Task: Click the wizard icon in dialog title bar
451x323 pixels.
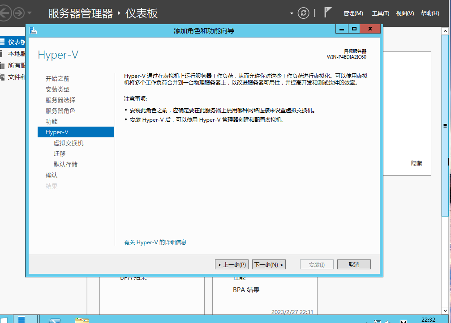Action: pyautogui.click(x=33, y=30)
